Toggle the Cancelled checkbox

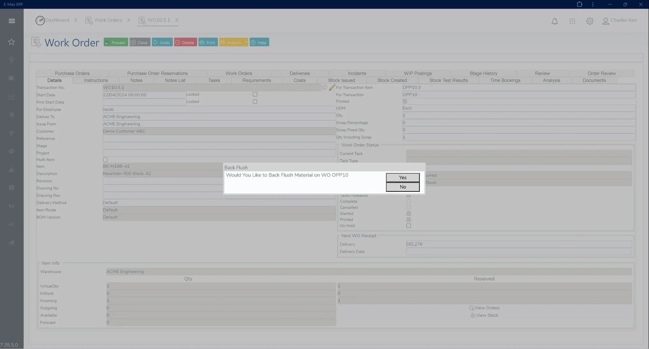(x=409, y=207)
